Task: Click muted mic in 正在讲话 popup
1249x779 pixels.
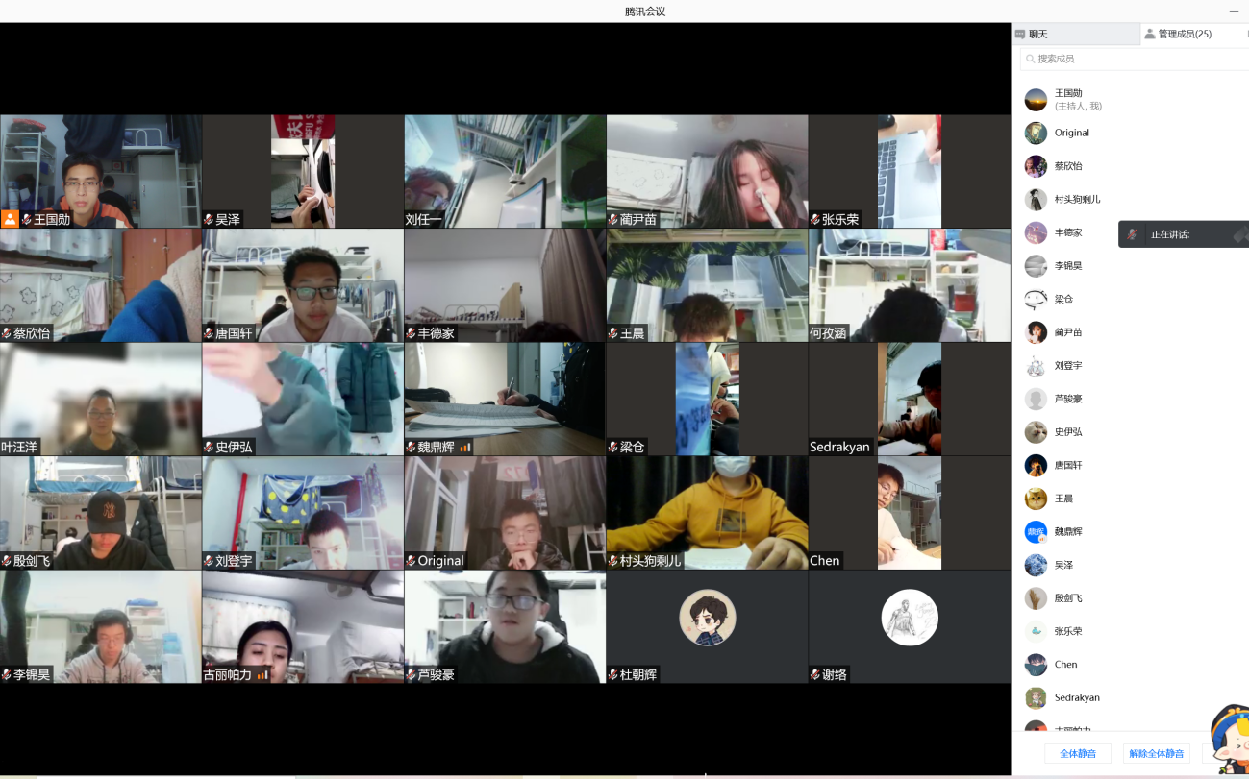Action: [x=1134, y=234]
